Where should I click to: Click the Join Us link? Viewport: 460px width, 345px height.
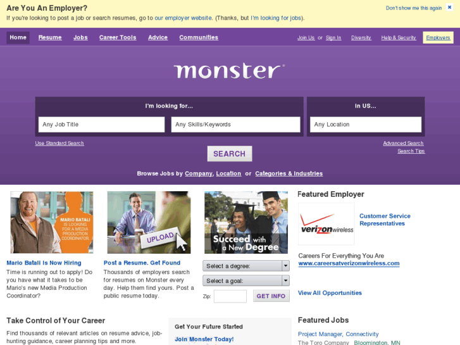click(306, 37)
